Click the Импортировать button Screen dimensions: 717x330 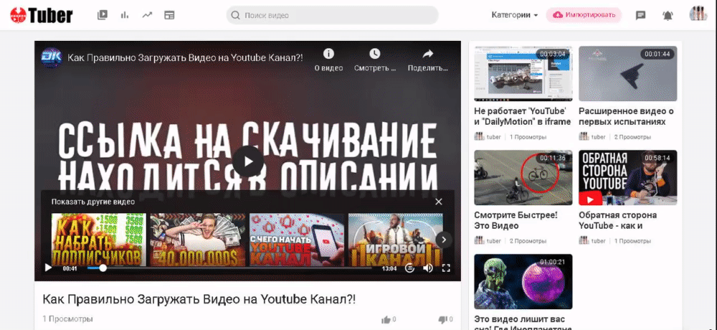click(584, 15)
